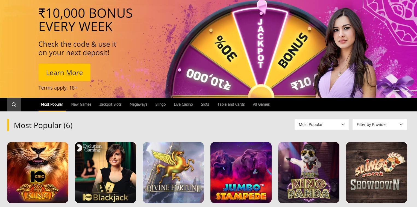This screenshot has width=417, height=207.
Task: Select the Table and Cards tab
Action: (231, 104)
